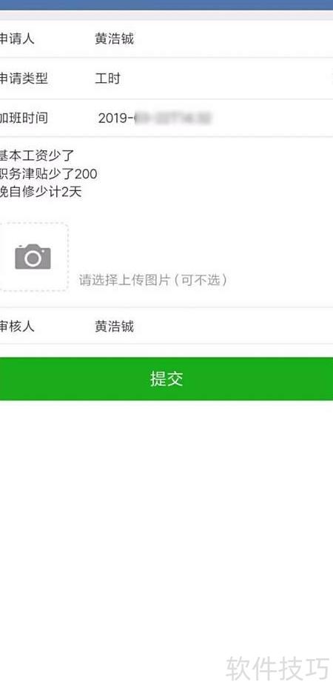Click the 申请人 field label
The width and height of the screenshot is (333, 696).
[17, 39]
